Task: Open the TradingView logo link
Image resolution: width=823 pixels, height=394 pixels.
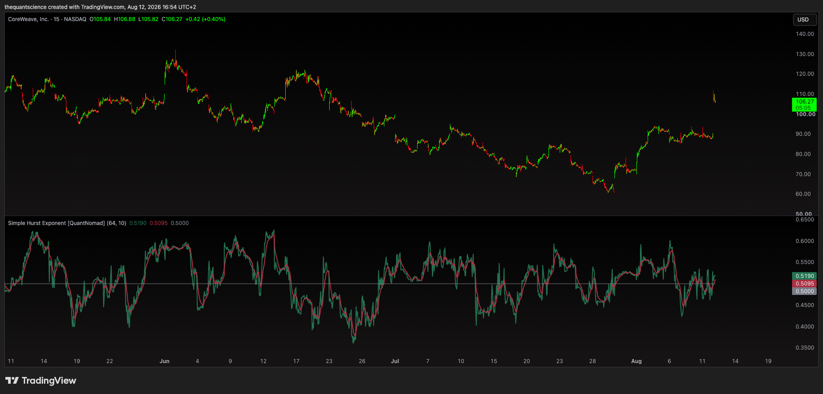Action: coord(41,381)
